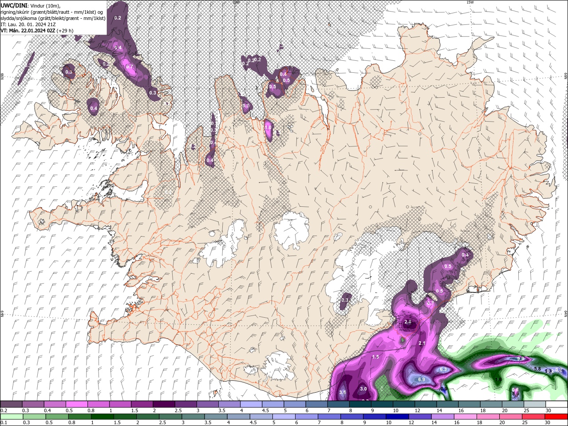Click the rain scale swatch between 20 and 25
The image size is (568, 426).
tap(510, 417)
